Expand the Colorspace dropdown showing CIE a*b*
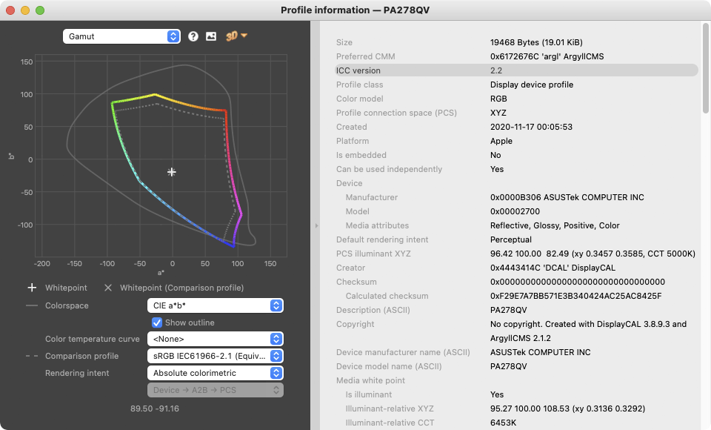Screen dimensions: 711x430 tap(215, 305)
